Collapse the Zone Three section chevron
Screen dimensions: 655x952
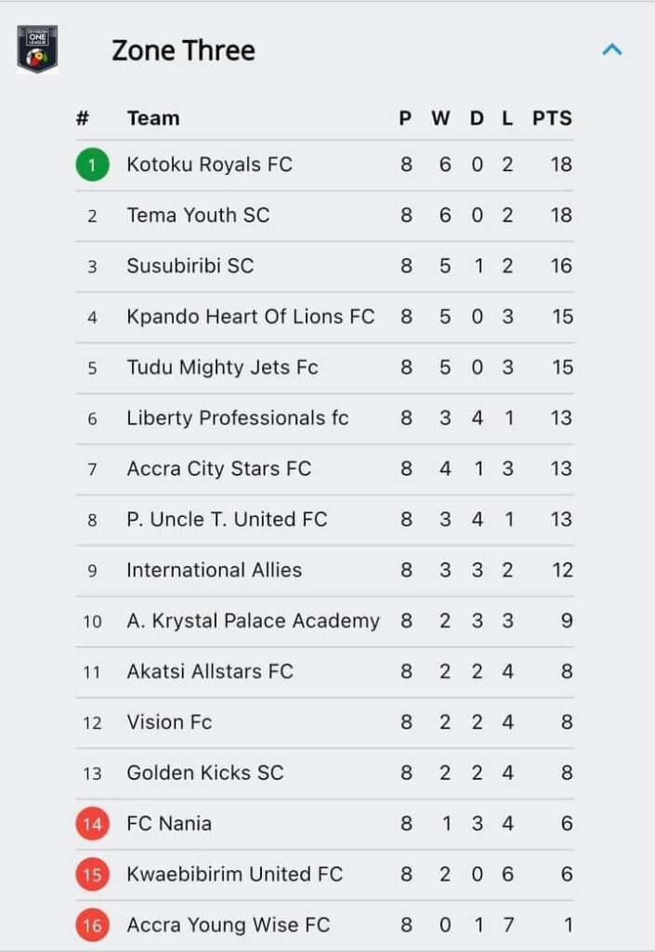[x=612, y=50]
